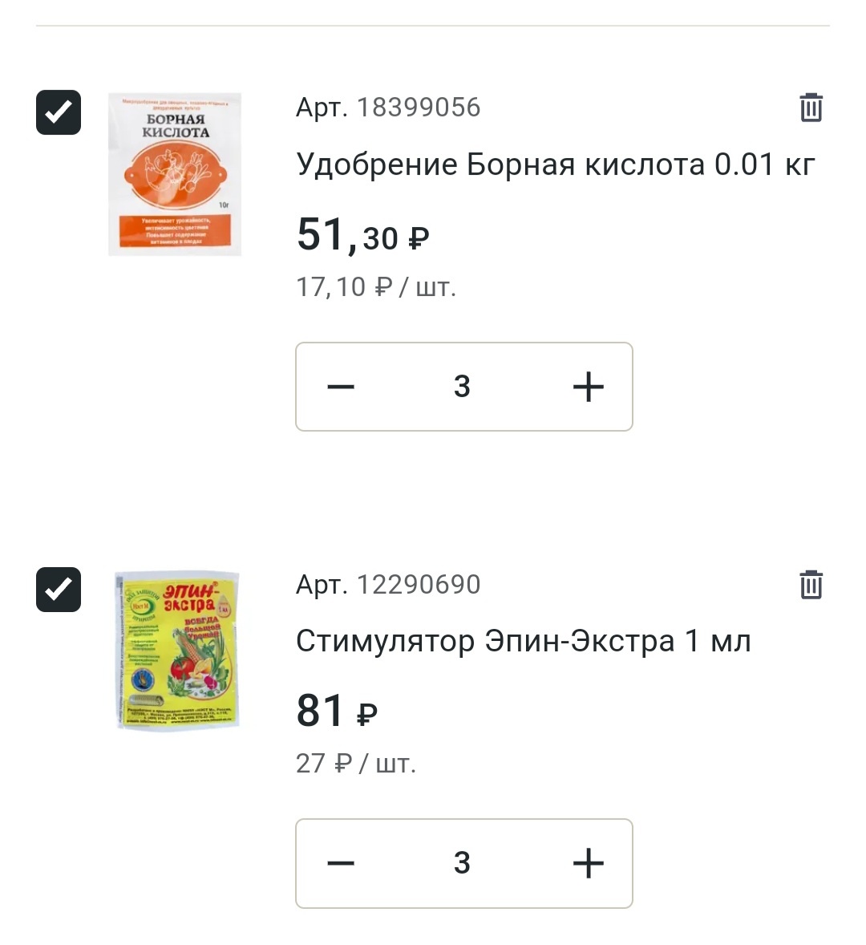866x945 pixels.
Task: Open Стимулятор Эпин-Экстра 1 мл title
Action: pos(523,642)
